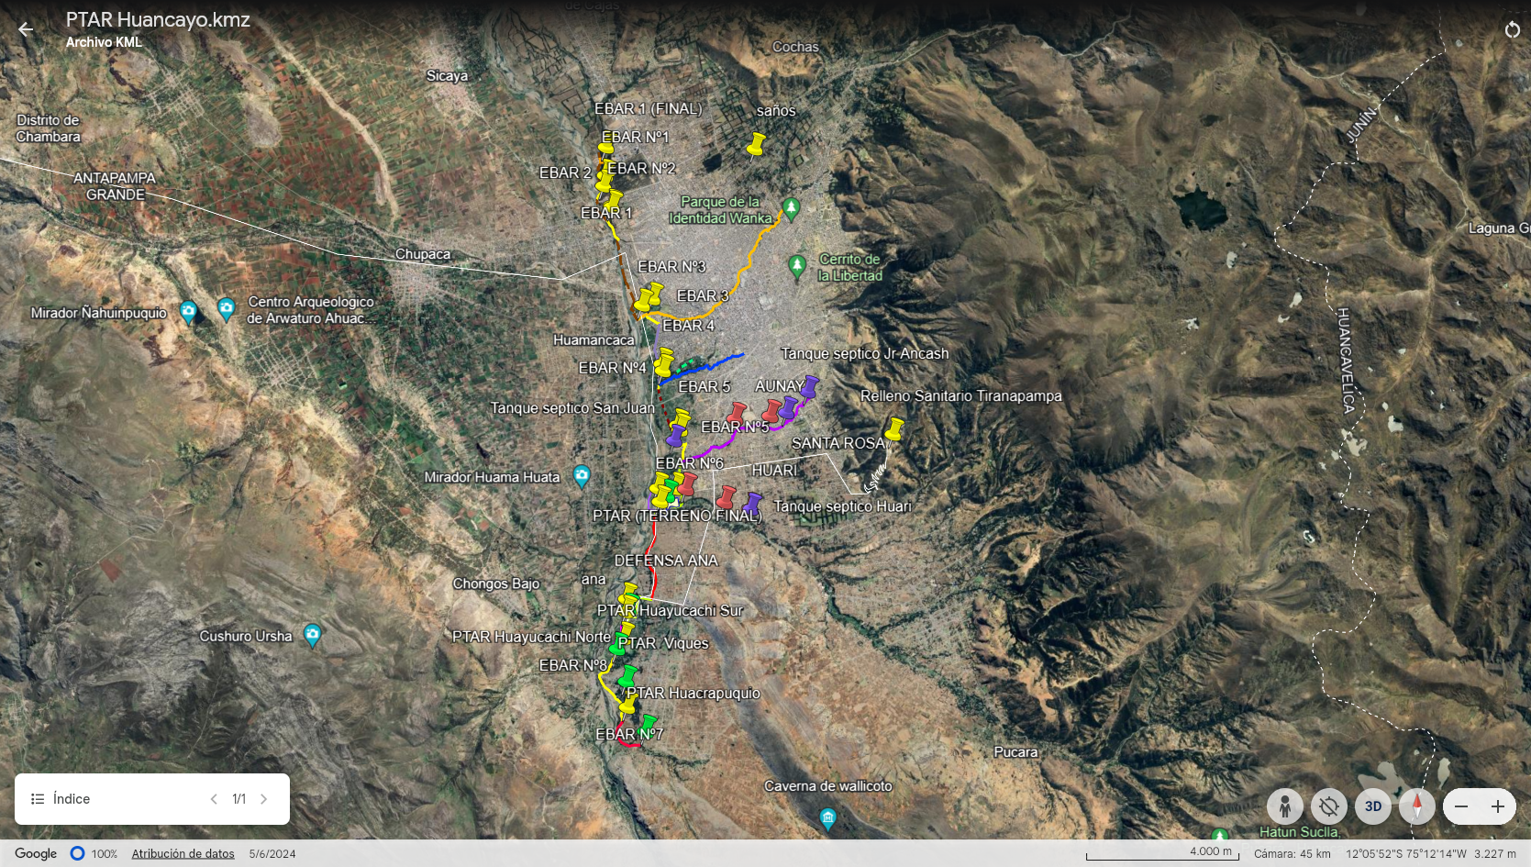This screenshot has height=867, width=1531.
Task: Click the Hatun Suclla park marker
Action: 1220,835
